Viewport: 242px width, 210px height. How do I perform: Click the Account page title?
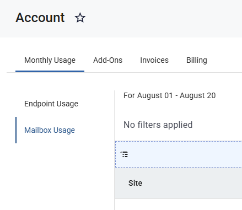pos(40,18)
